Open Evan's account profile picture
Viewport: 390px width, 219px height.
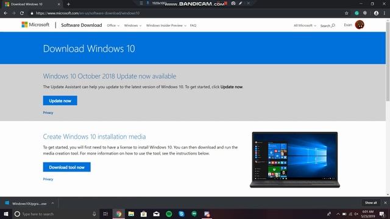[x=360, y=25]
